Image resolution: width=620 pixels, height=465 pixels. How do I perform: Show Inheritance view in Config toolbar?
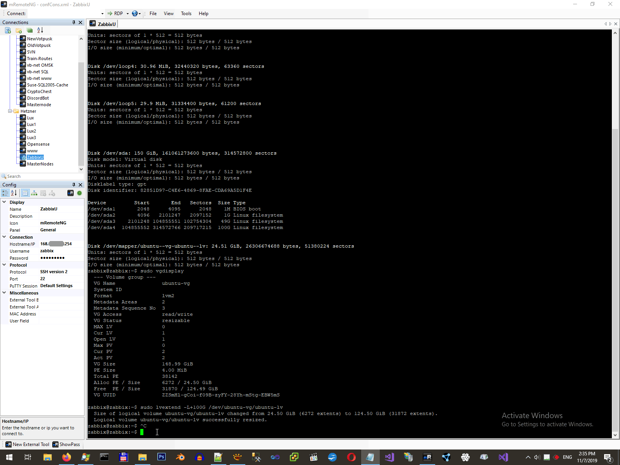[34, 193]
